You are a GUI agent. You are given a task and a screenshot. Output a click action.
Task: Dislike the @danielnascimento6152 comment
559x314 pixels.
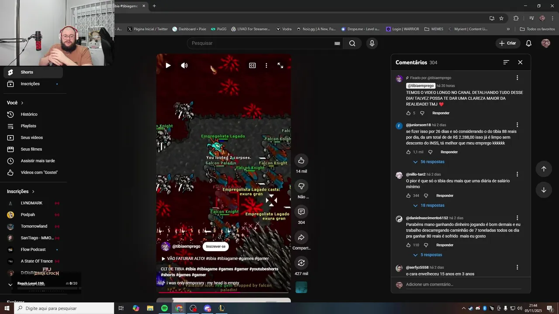click(426, 245)
